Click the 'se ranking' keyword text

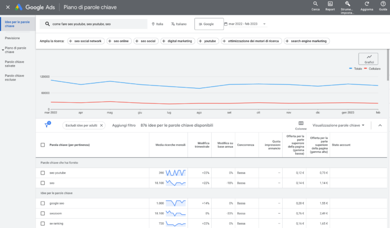(56, 223)
